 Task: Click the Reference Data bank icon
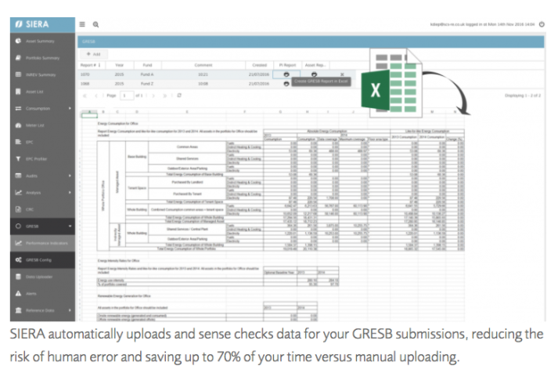(x=18, y=310)
